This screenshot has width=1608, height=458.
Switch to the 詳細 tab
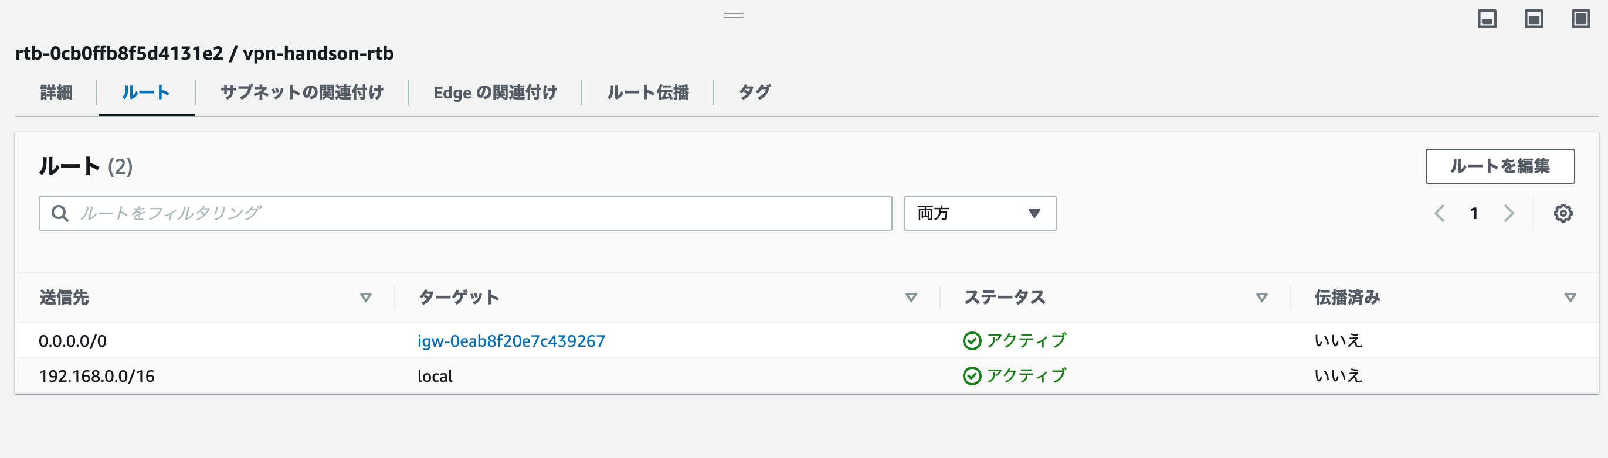point(56,92)
